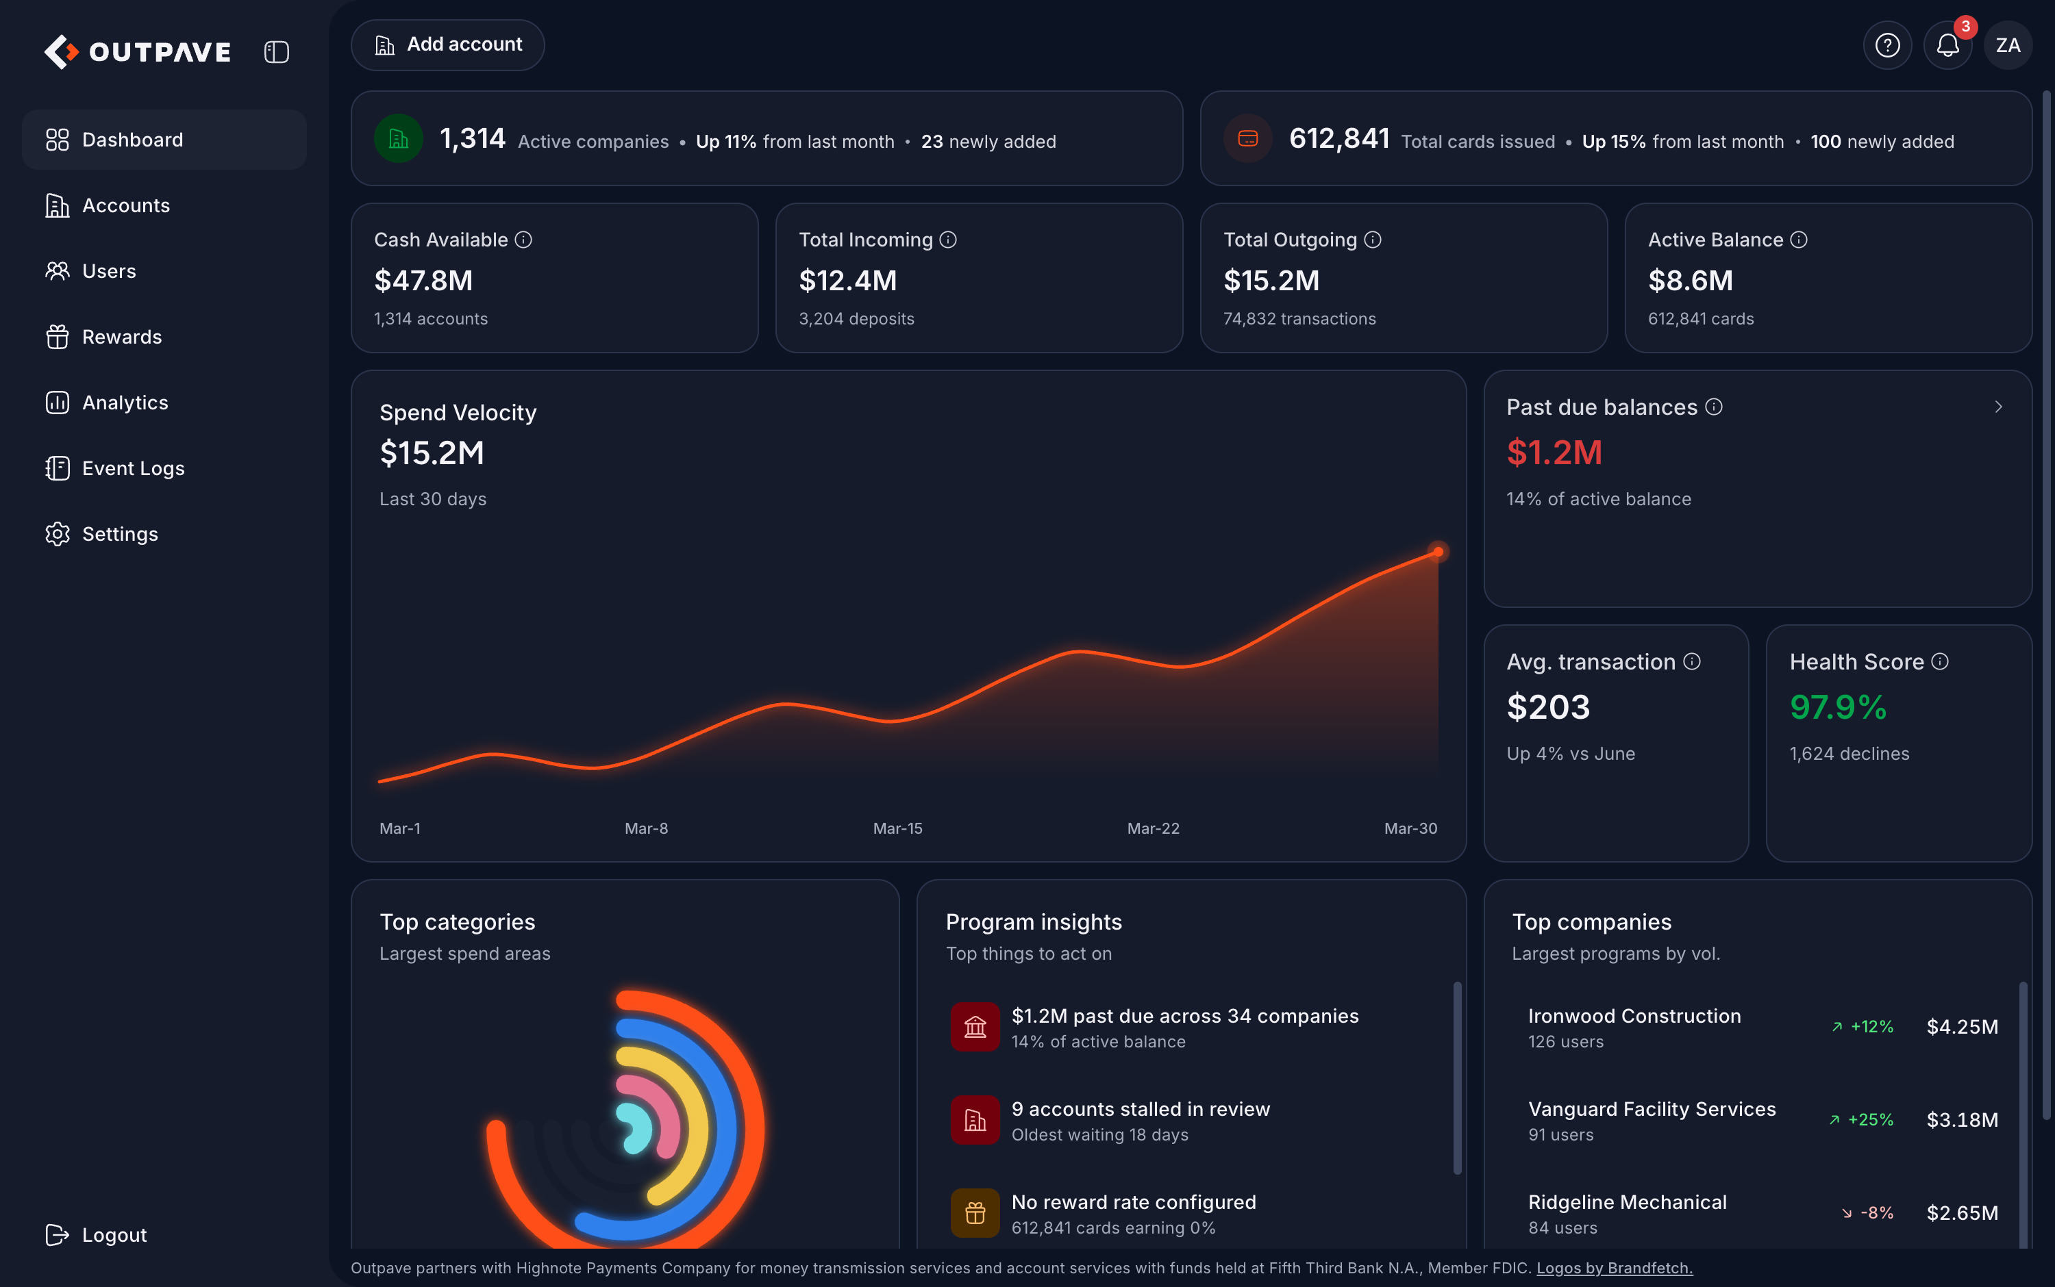
Task: Open the help question mark icon
Action: (1887, 45)
